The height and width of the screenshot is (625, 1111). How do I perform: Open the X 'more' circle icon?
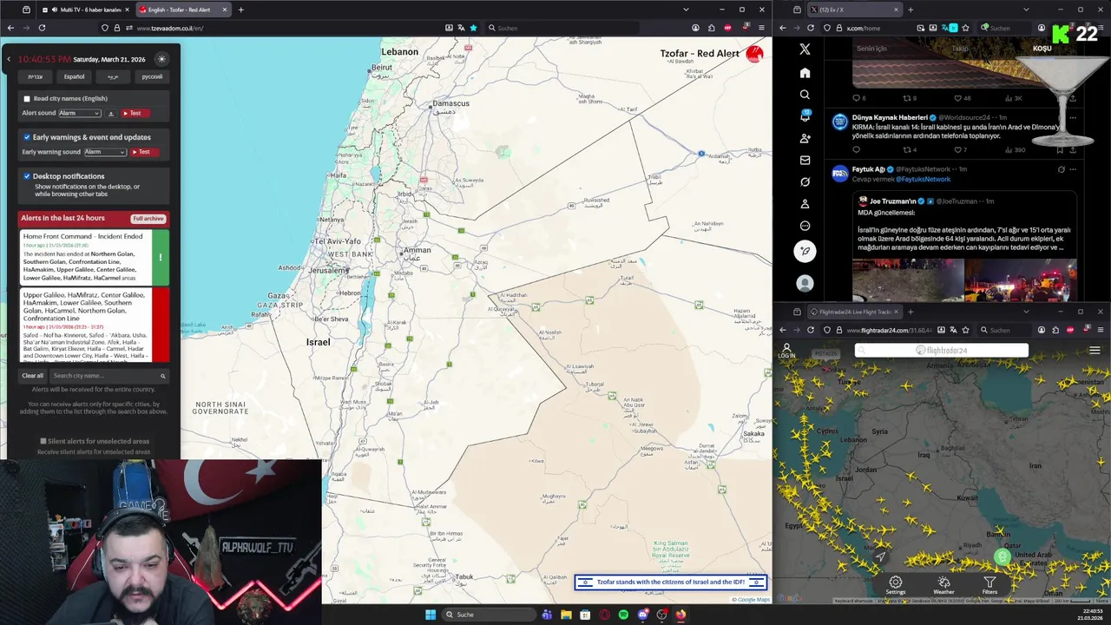coord(805,226)
